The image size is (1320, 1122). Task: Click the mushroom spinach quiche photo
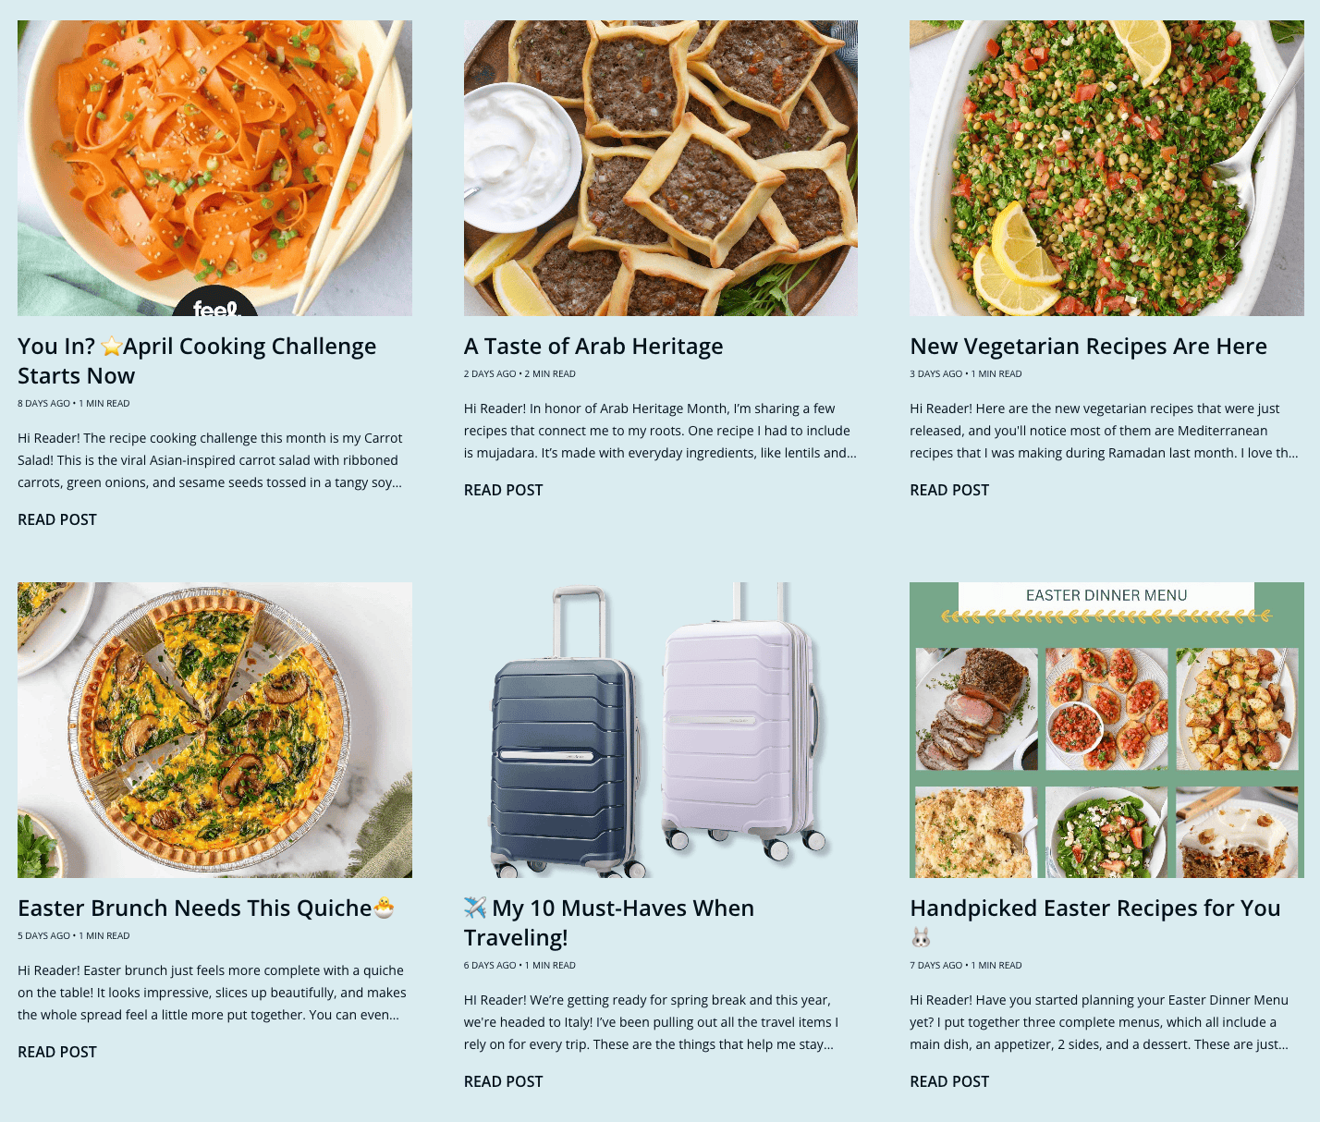(x=214, y=730)
